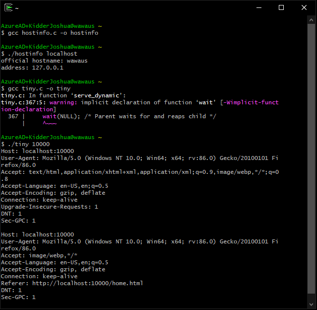
Task: Click the last 'Sec-GPC: 1' line
Action: click(18, 297)
